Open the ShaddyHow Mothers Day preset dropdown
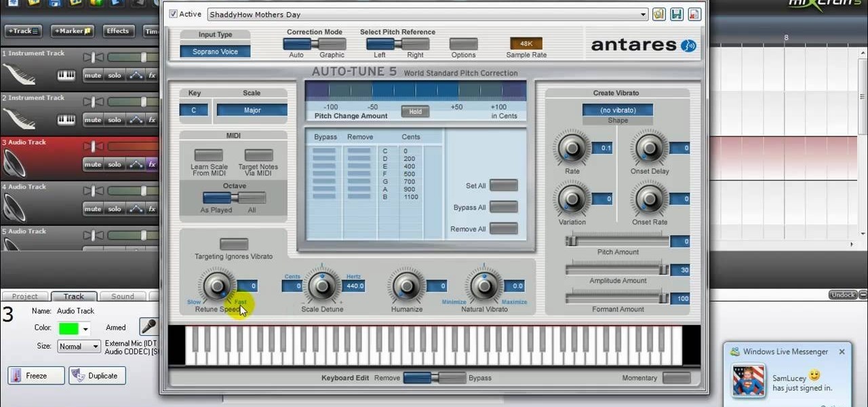The height and width of the screenshot is (407, 868). click(x=427, y=14)
